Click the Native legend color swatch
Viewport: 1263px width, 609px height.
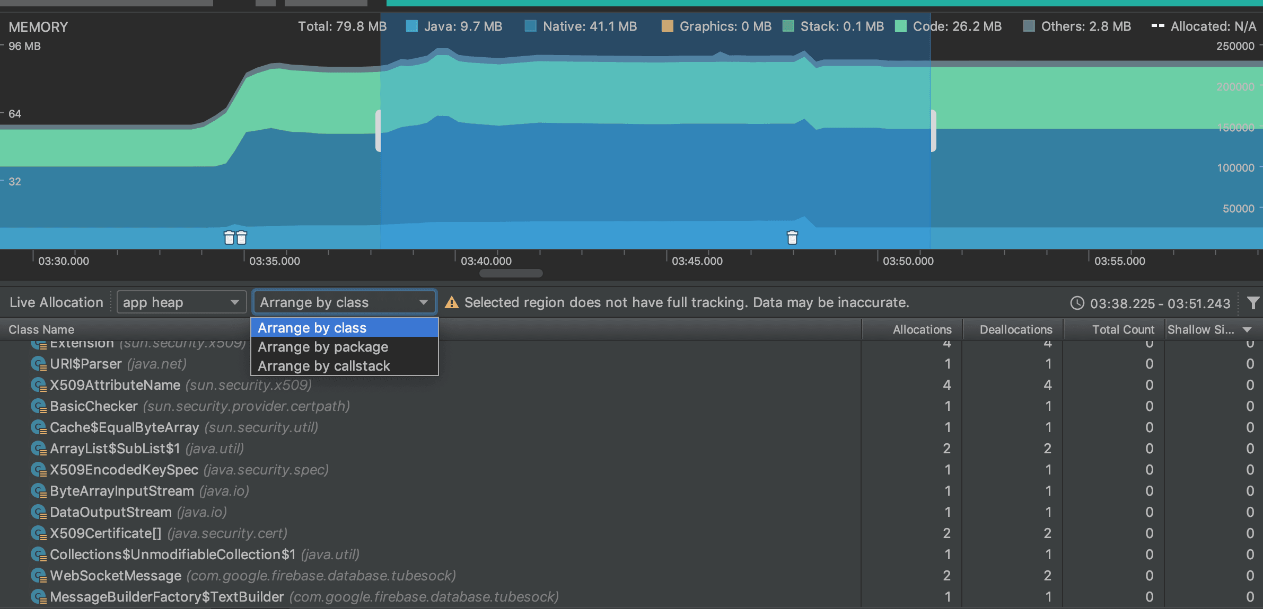(x=530, y=26)
